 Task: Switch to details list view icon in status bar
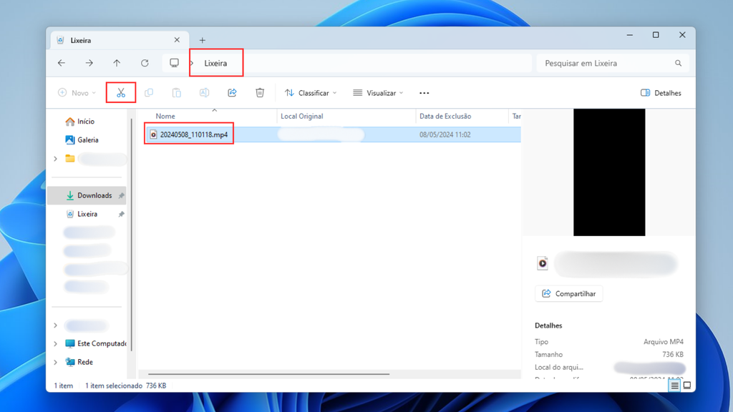click(674, 386)
